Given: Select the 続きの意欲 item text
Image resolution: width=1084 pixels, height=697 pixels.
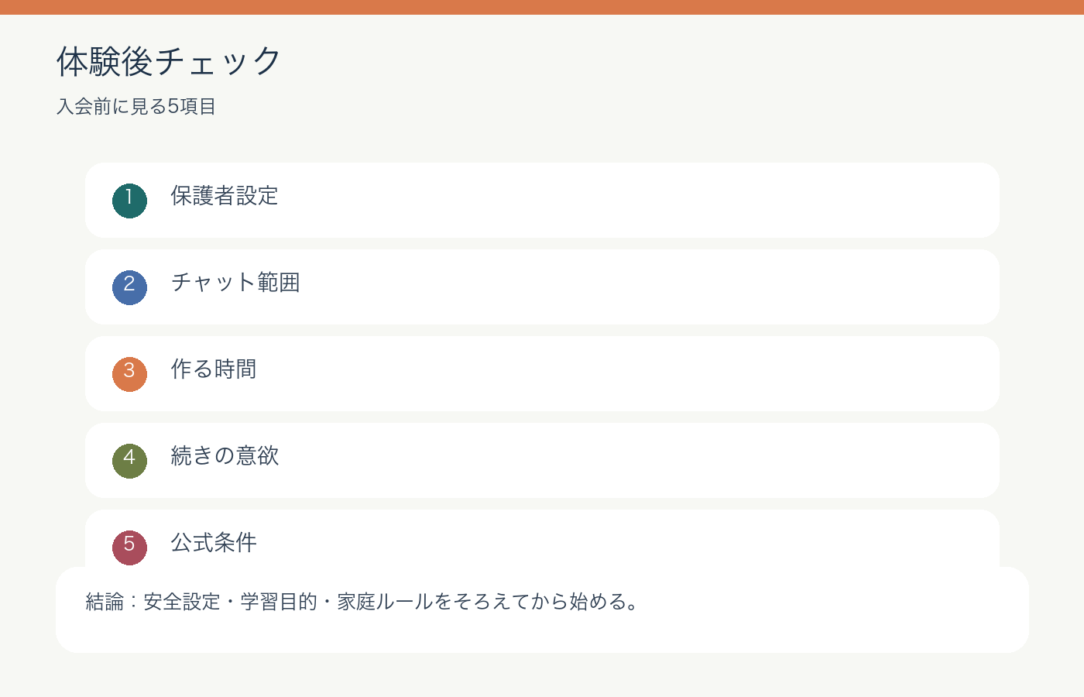Looking at the screenshot, I should click(225, 456).
